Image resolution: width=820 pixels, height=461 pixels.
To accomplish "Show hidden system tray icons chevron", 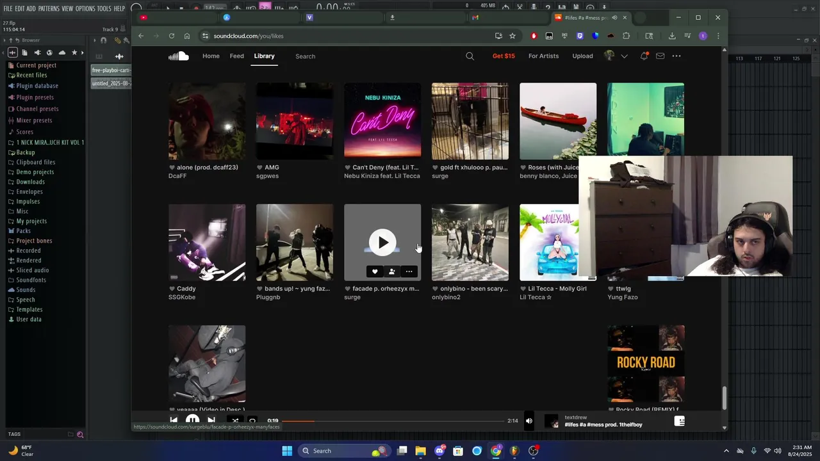I will coord(726,451).
